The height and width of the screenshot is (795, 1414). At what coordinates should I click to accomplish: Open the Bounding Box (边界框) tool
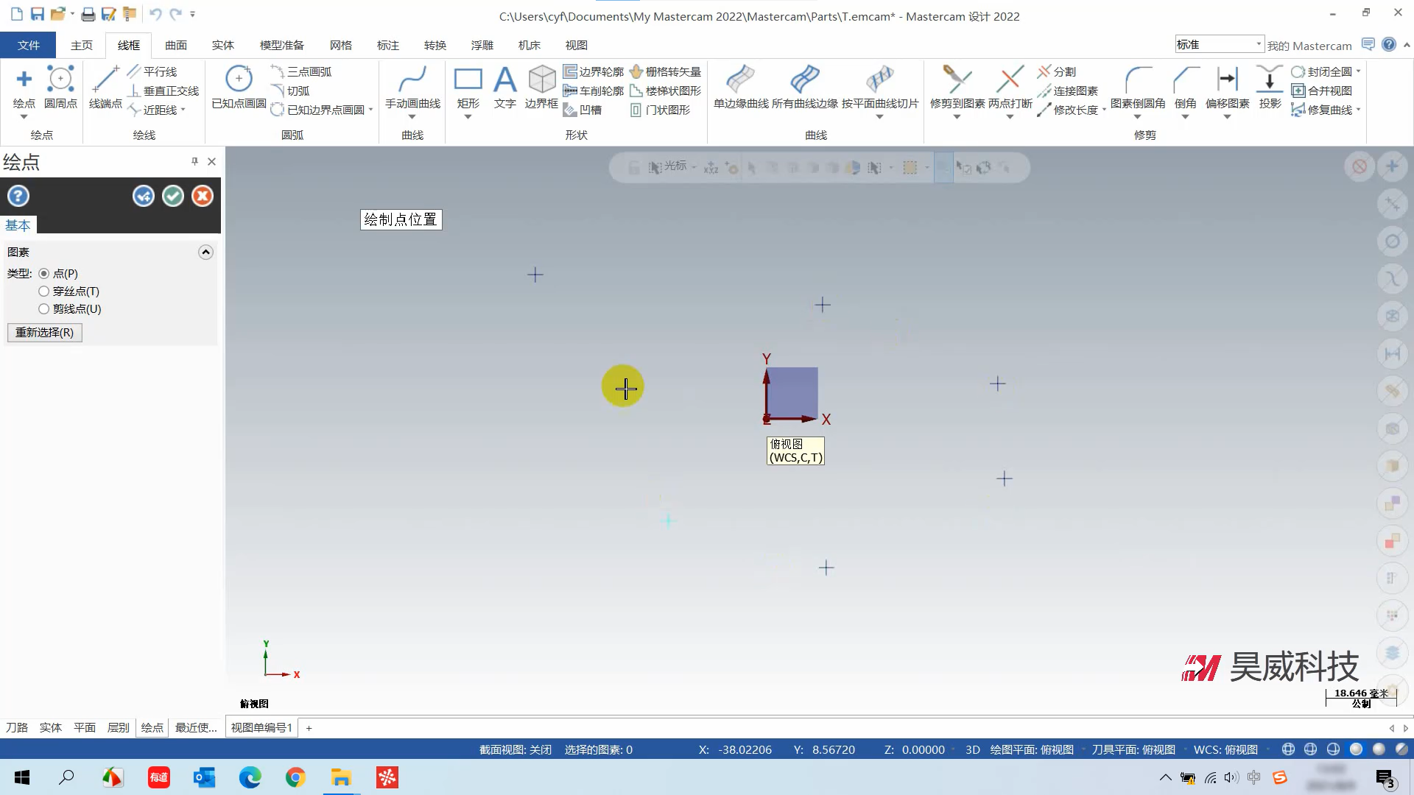[541, 79]
